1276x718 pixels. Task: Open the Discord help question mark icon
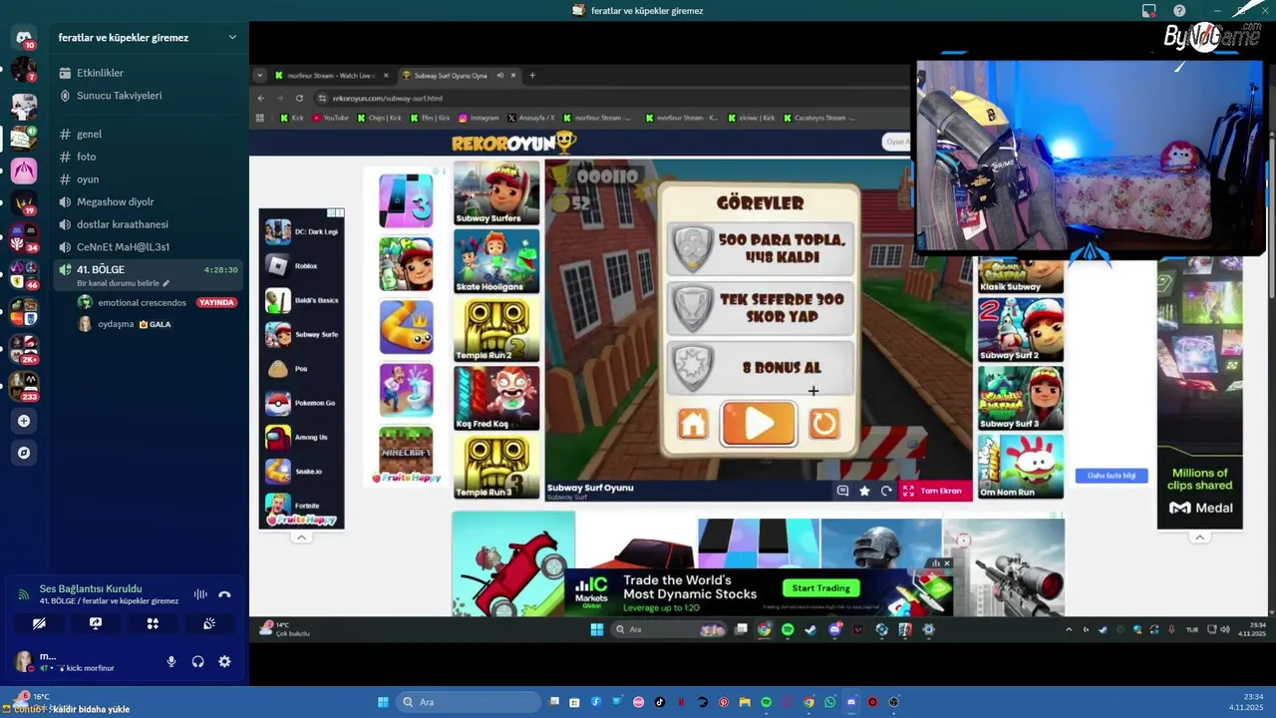tap(1179, 11)
